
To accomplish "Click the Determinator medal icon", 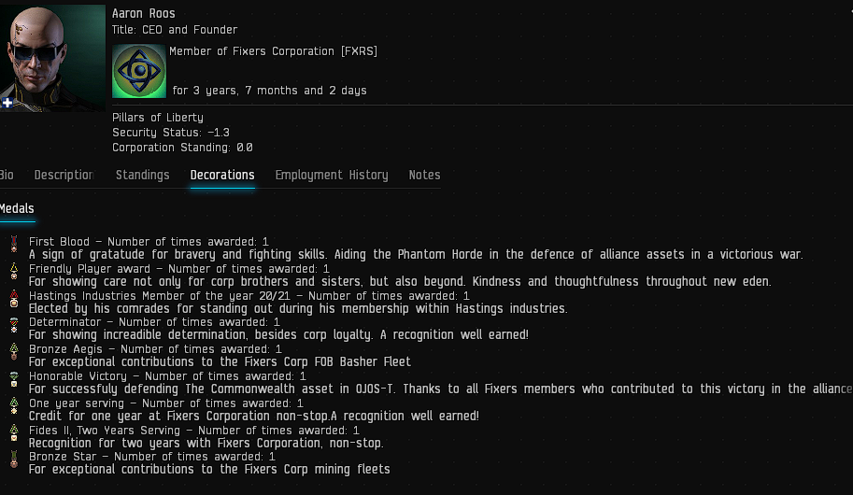I will coord(14,324).
